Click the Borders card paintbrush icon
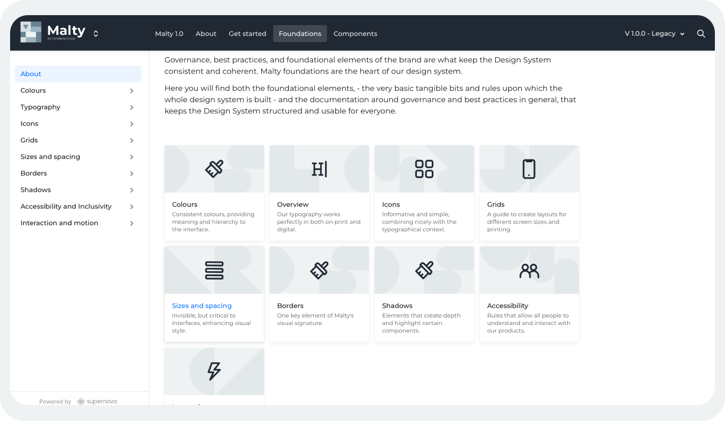 coord(319,270)
